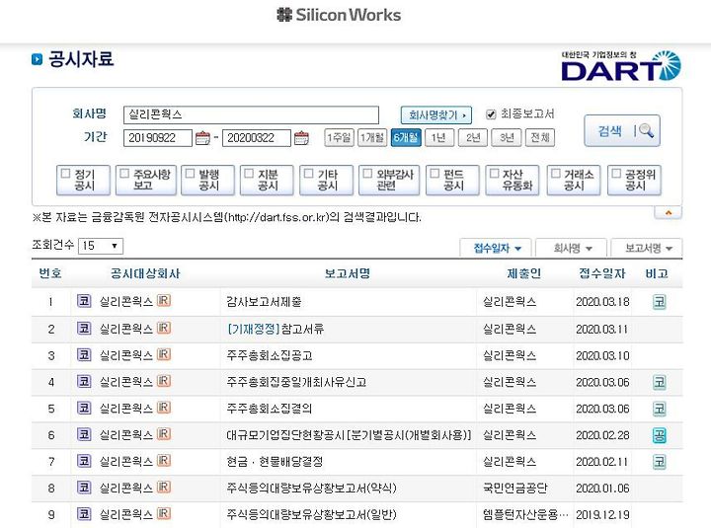Screen dimensions: 711x528
Task: Click the 회사명찾기 button
Action: click(436, 115)
